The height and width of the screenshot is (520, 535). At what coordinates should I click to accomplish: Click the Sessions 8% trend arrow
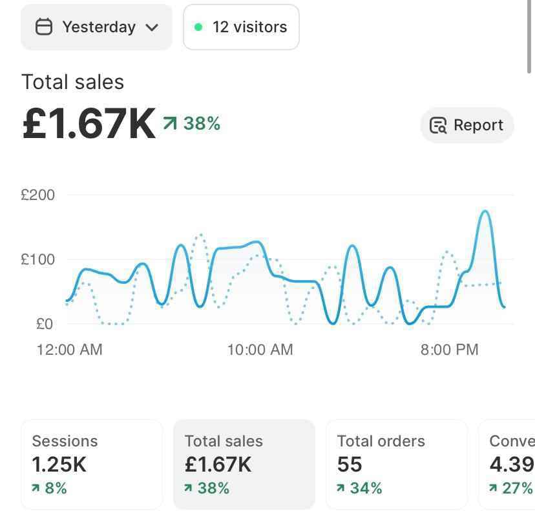click(36, 489)
